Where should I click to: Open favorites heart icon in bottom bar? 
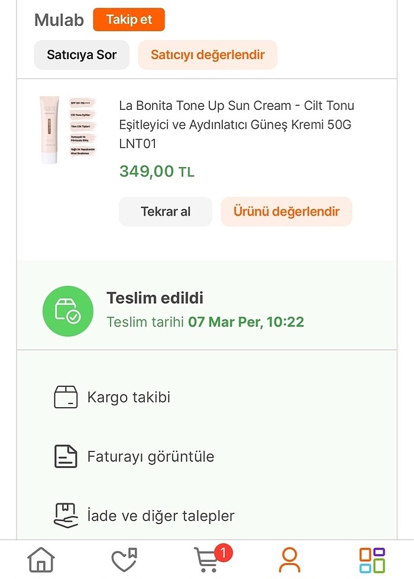(124, 560)
